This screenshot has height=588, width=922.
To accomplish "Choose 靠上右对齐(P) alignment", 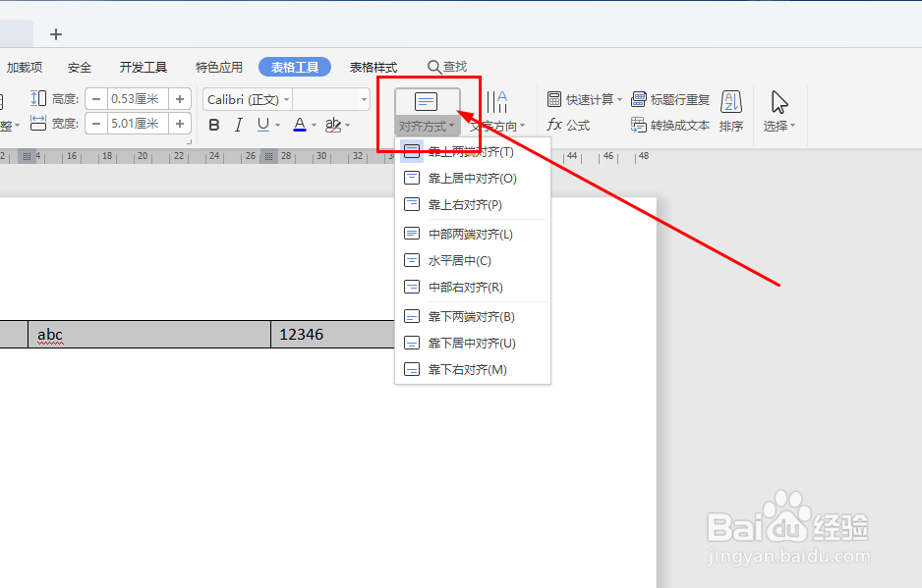I will pos(473,204).
